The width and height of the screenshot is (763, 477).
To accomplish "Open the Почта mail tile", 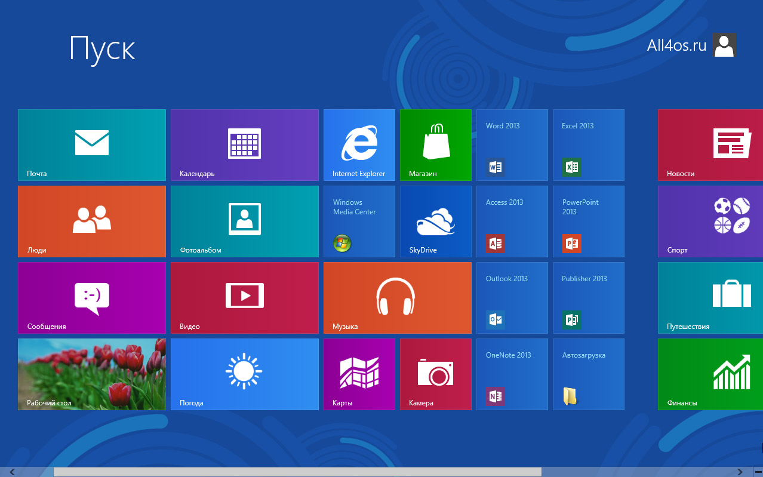I will click(x=92, y=145).
